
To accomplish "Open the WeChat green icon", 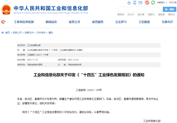I will pos(153,2).
